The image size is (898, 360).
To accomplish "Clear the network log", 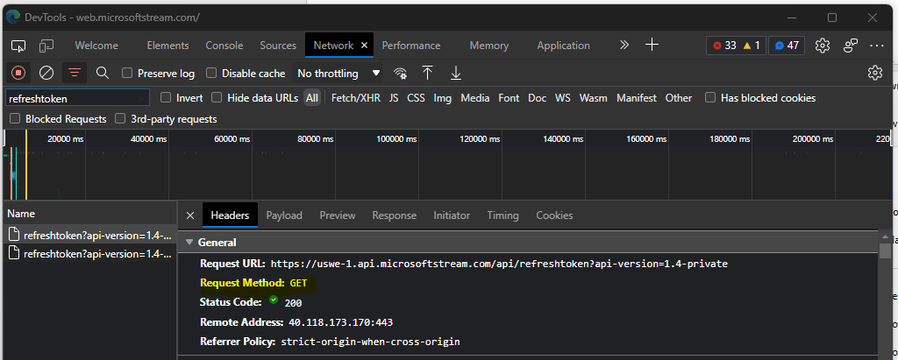I will pyautogui.click(x=46, y=74).
